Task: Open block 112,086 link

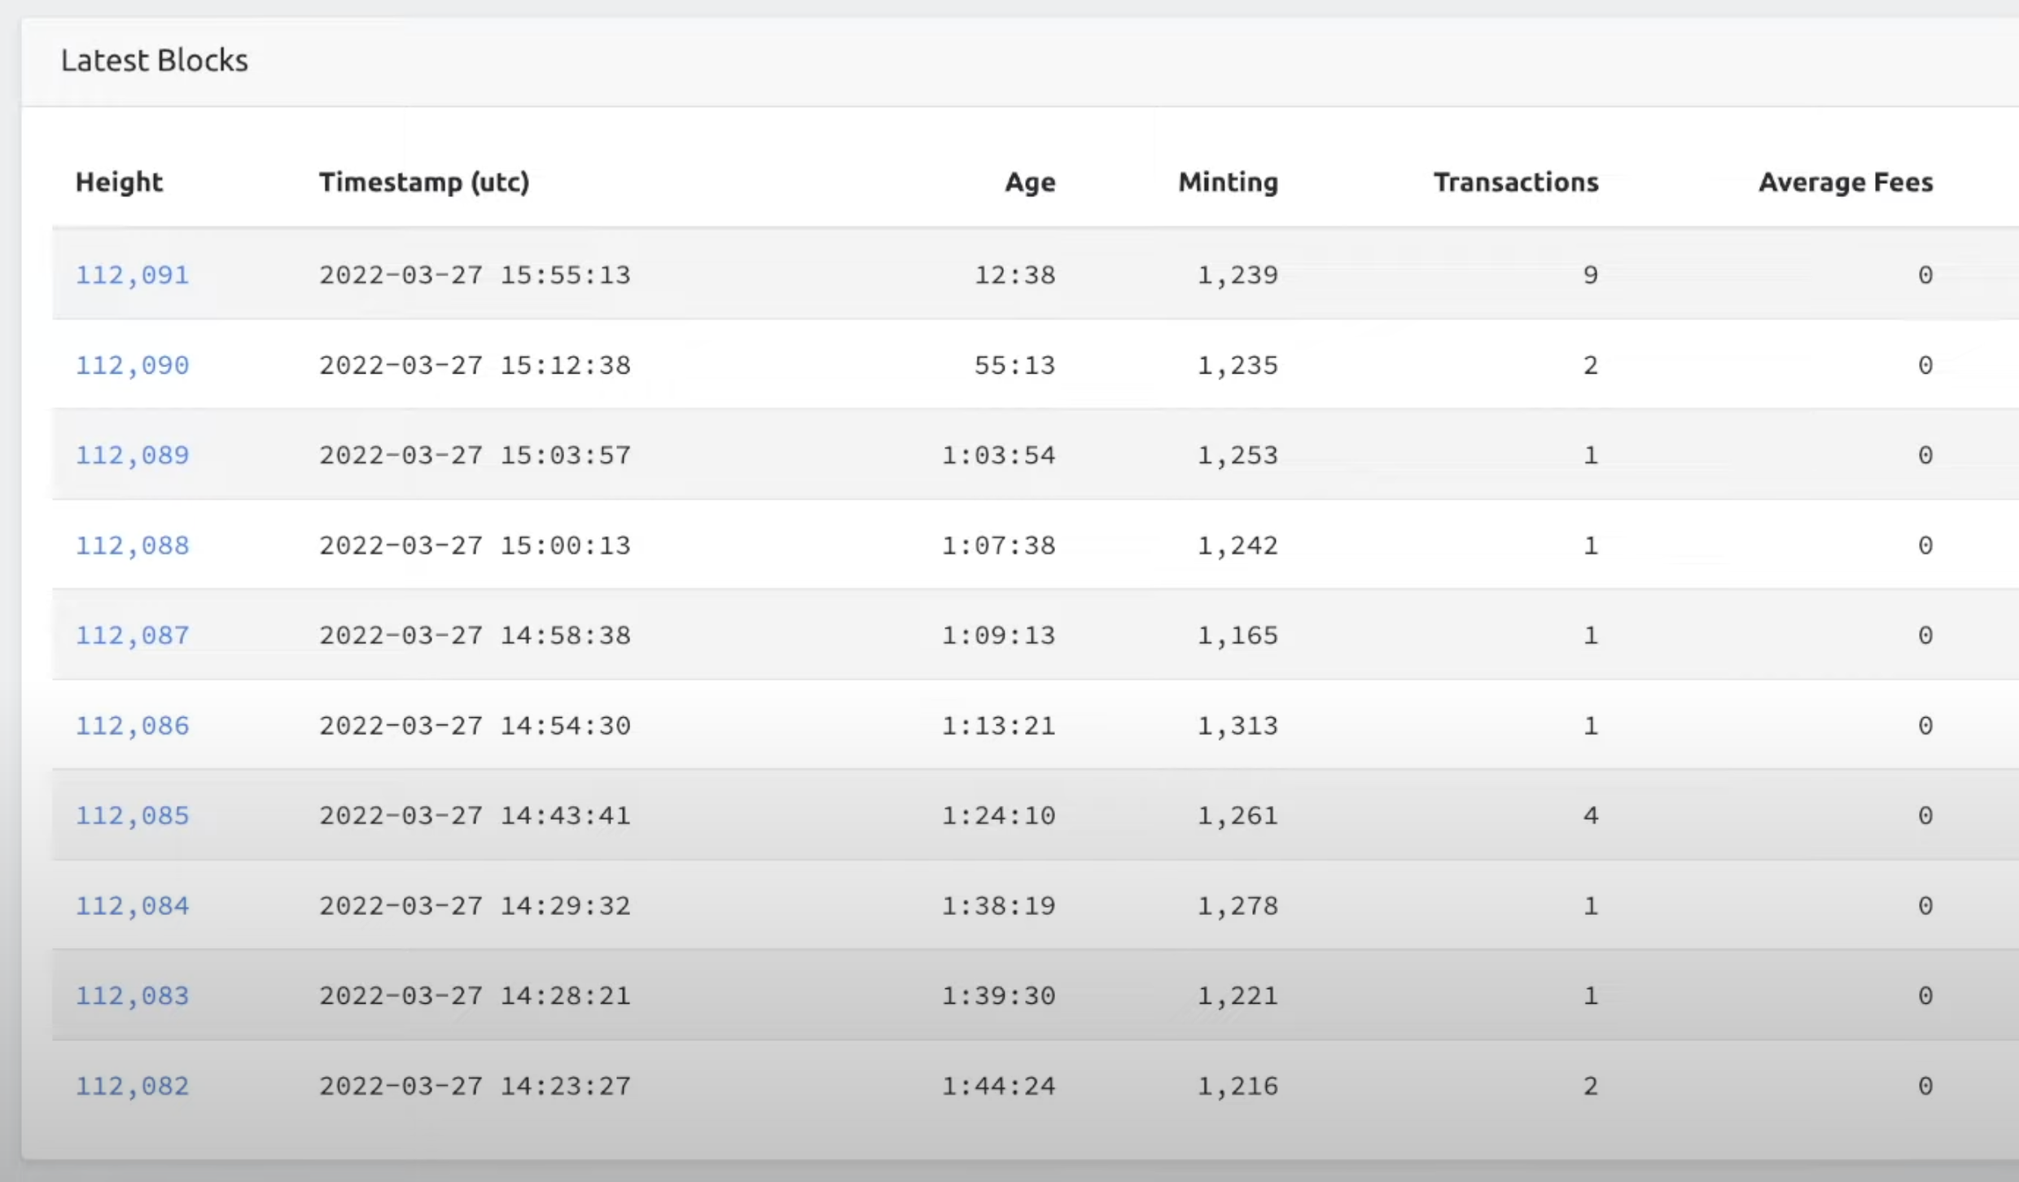Action: pyautogui.click(x=132, y=725)
